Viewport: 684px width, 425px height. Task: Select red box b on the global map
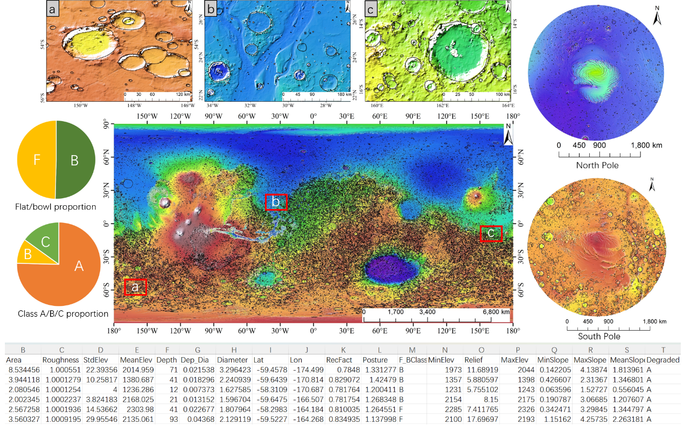276,202
